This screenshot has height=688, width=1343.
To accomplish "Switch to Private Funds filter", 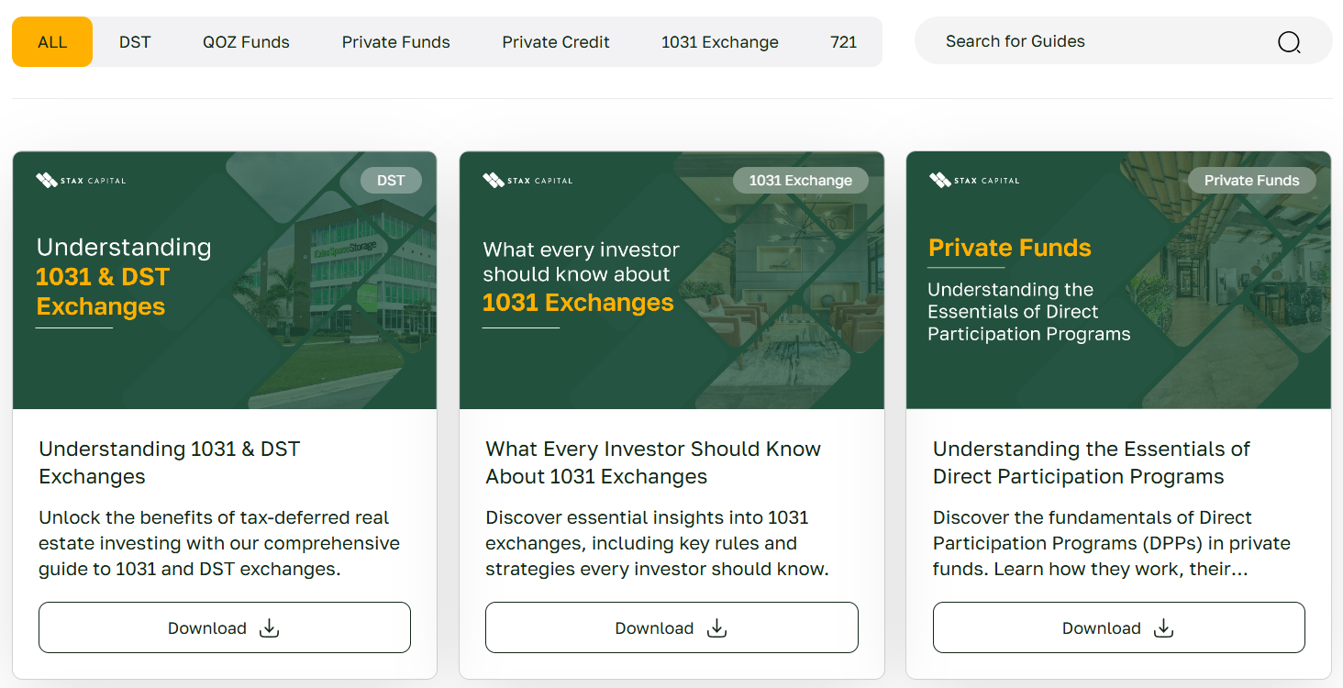I will pyautogui.click(x=395, y=42).
